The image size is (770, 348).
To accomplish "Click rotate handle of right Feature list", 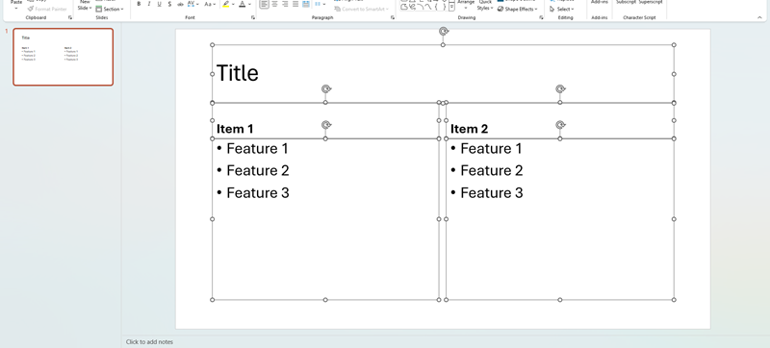I will [560, 125].
